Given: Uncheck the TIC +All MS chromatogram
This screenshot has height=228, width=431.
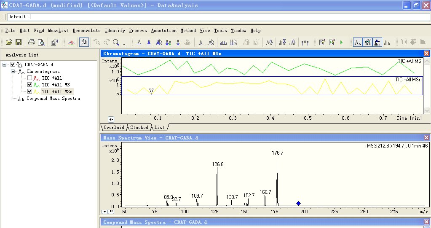Looking at the screenshot, I should [x=29, y=85].
